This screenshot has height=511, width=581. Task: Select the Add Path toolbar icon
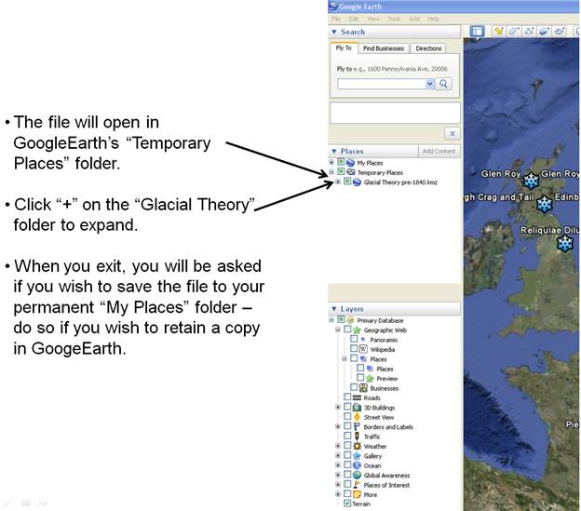530,31
